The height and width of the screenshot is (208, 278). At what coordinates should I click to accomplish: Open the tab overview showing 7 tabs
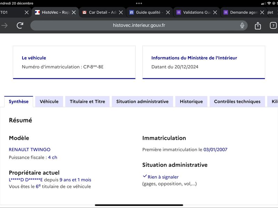coord(273,25)
